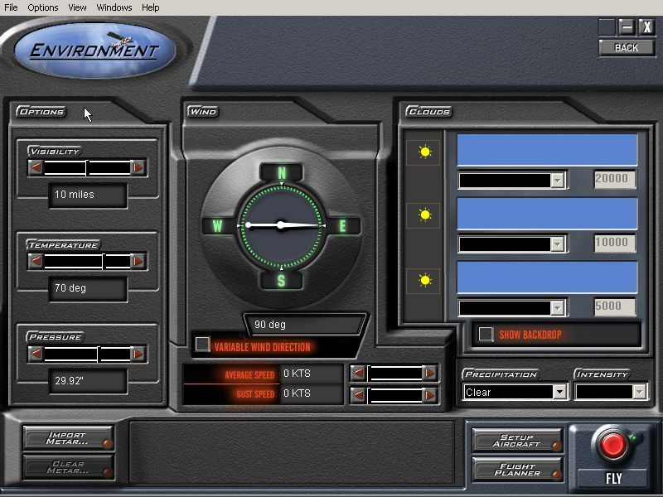Click the sun icon for the 20000 ft cloud layer
The width and height of the screenshot is (663, 497).
coord(425,151)
